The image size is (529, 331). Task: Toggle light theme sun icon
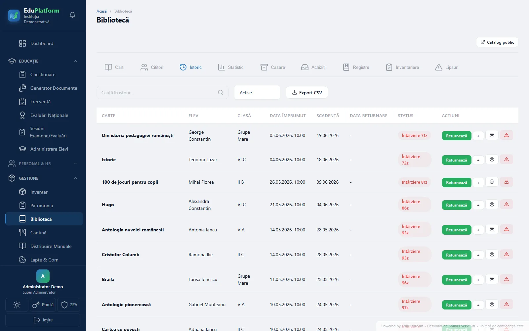tap(17, 305)
